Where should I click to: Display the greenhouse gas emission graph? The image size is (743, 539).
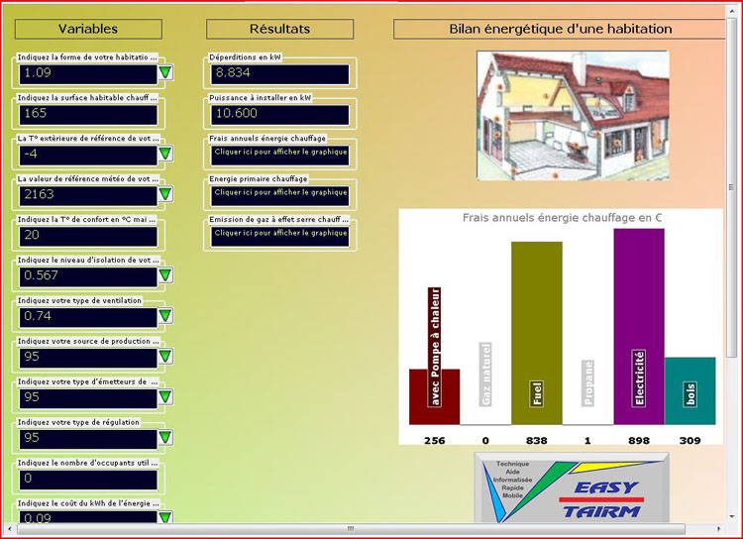coord(280,234)
